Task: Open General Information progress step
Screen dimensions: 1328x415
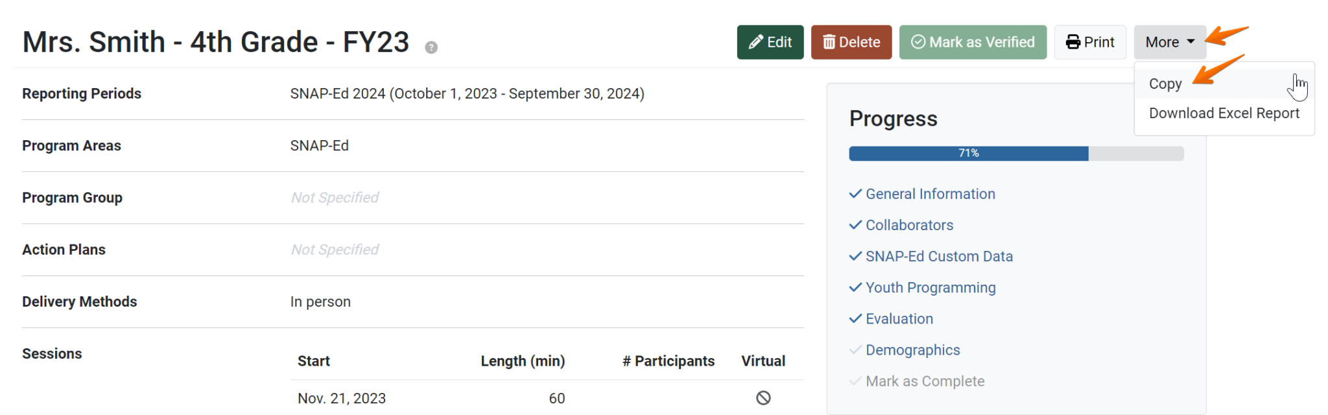Action: pyautogui.click(x=930, y=194)
